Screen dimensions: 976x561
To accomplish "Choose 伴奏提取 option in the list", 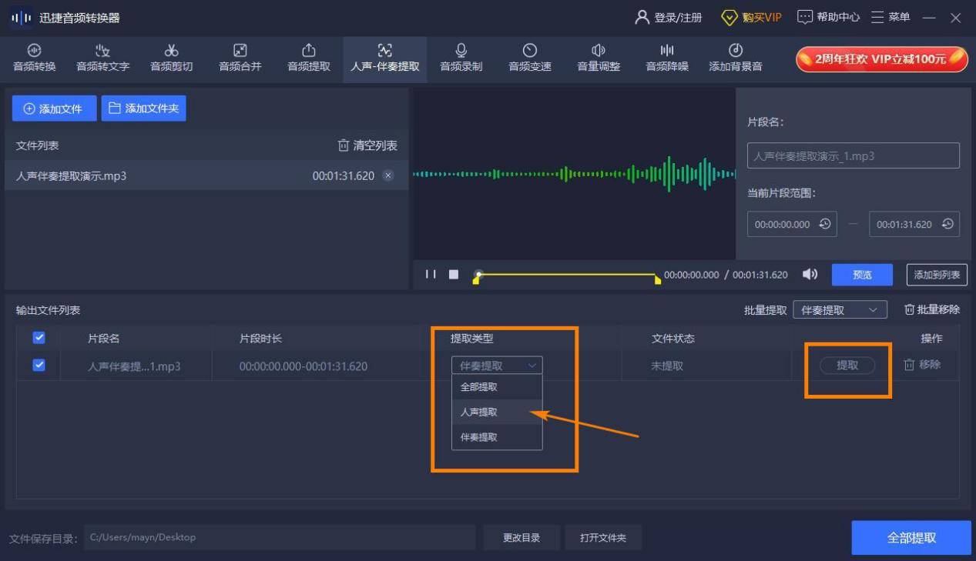I will [497, 437].
